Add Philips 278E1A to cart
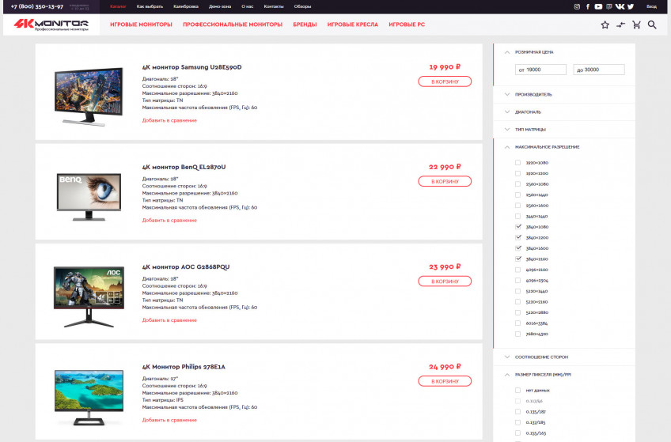Screen dimensions: 671x442 pyautogui.click(x=445, y=381)
